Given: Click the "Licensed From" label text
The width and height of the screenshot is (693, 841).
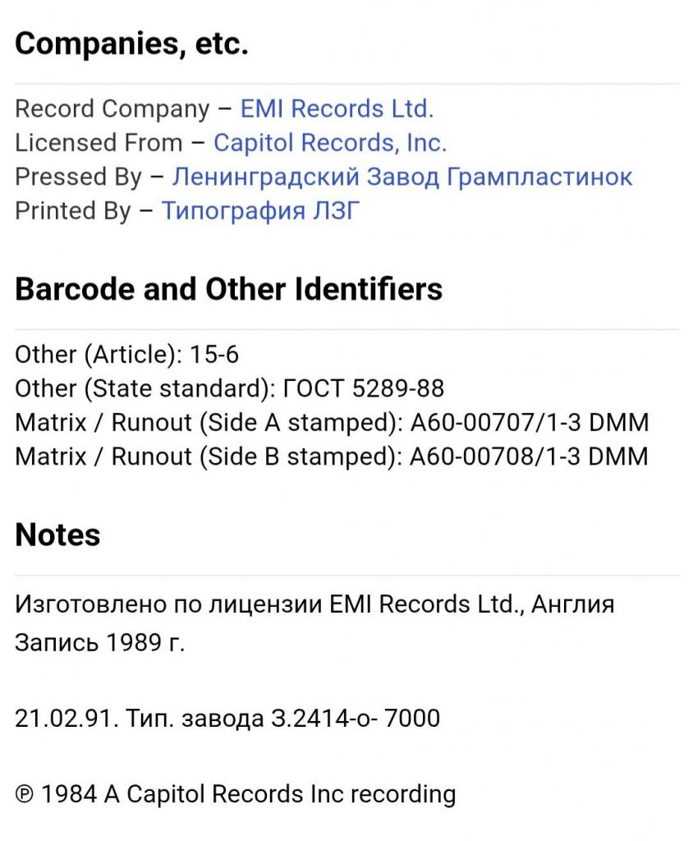Looking at the screenshot, I should point(99,143).
